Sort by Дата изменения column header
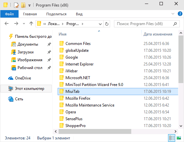Viewport: 184px width, 142px height. [x=158, y=34]
